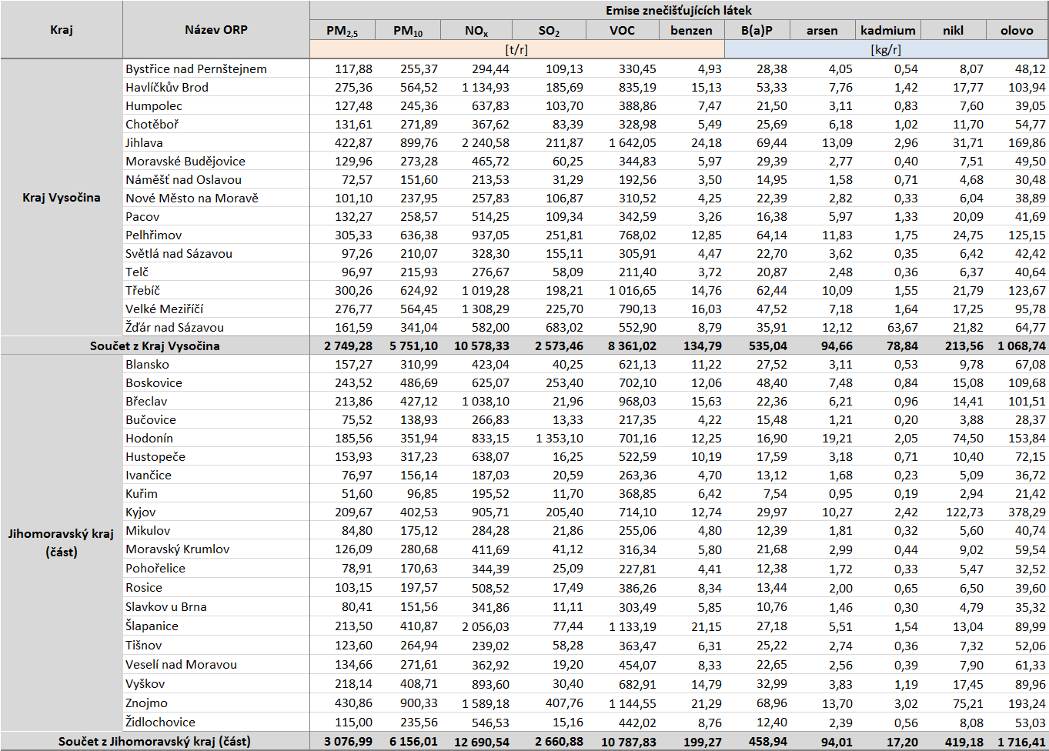Select the 'Tišnov' row name
The image size is (1049, 751).
144,645
